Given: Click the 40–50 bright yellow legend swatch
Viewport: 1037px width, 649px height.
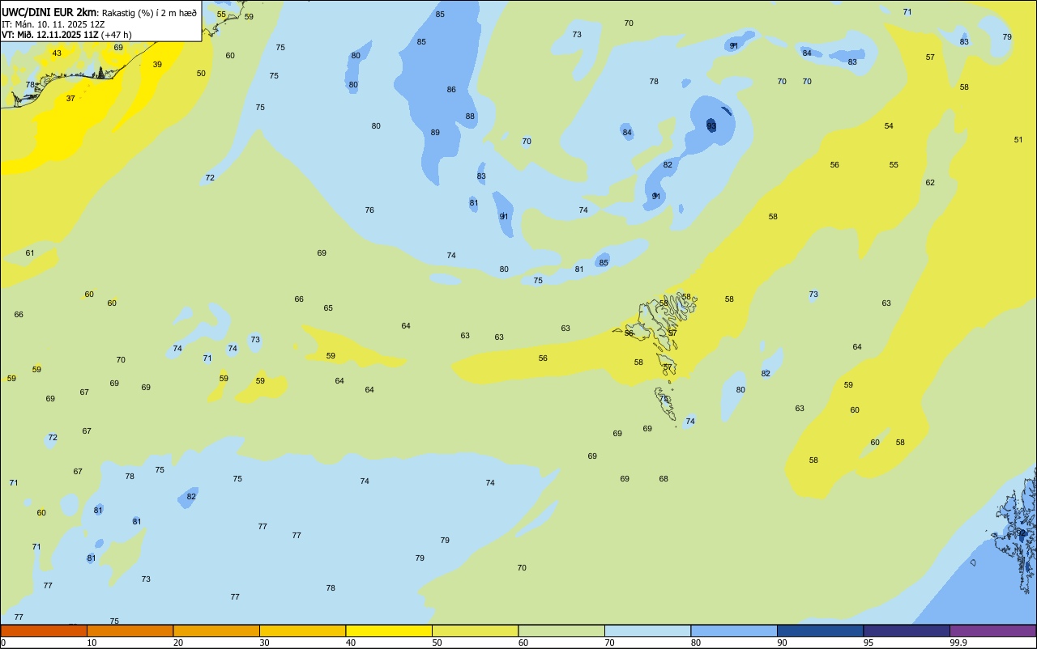Looking at the screenshot, I should pos(389,630).
